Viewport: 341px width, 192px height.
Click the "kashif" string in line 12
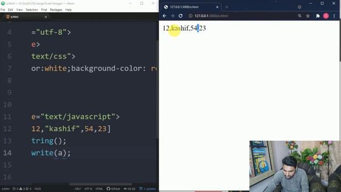[62, 129]
